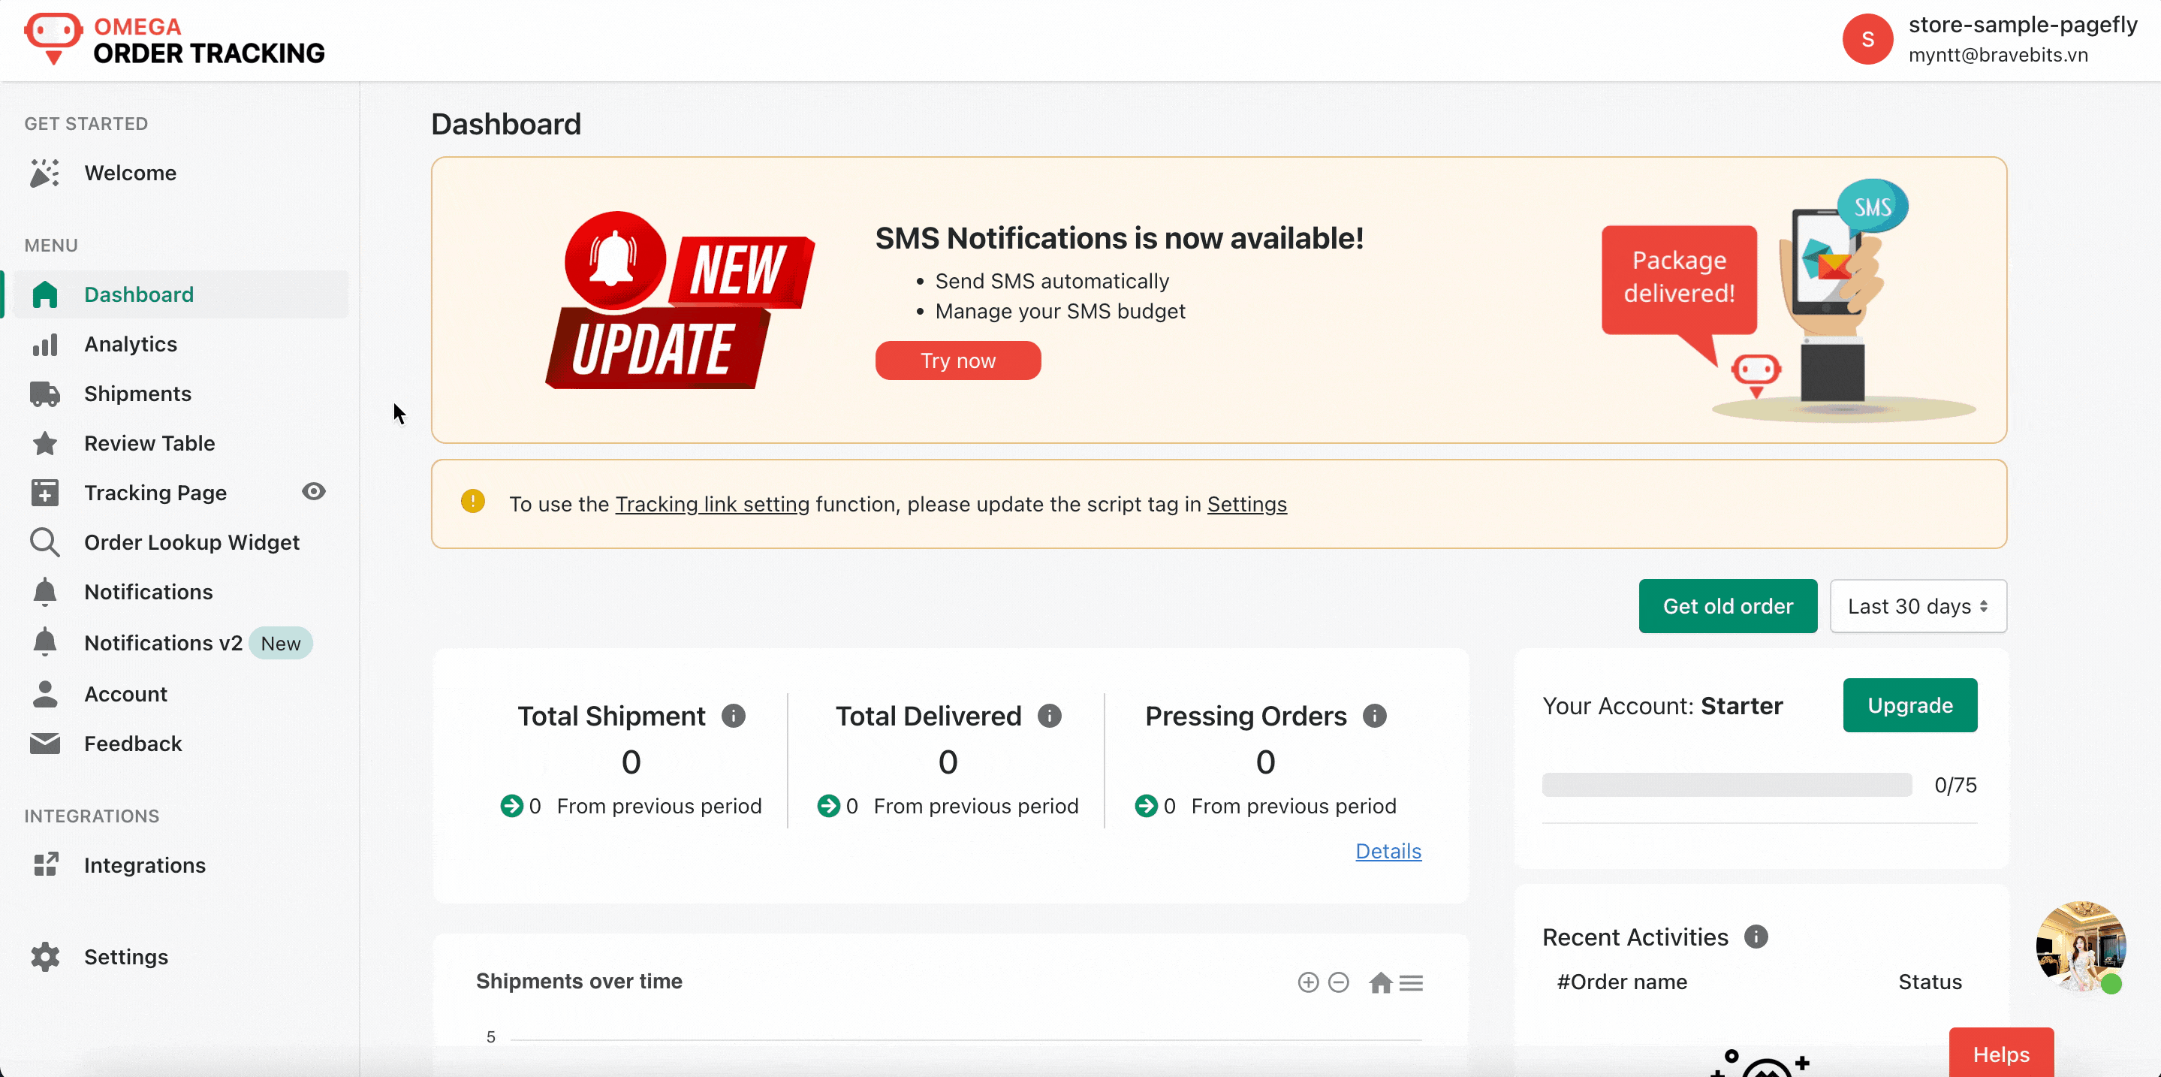Reset chart zoom with home icon
Viewport: 2161px width, 1077px height.
point(1380,982)
